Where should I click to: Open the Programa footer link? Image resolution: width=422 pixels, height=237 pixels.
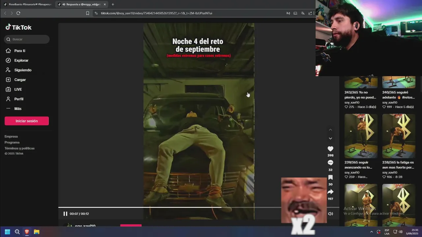[12, 143]
